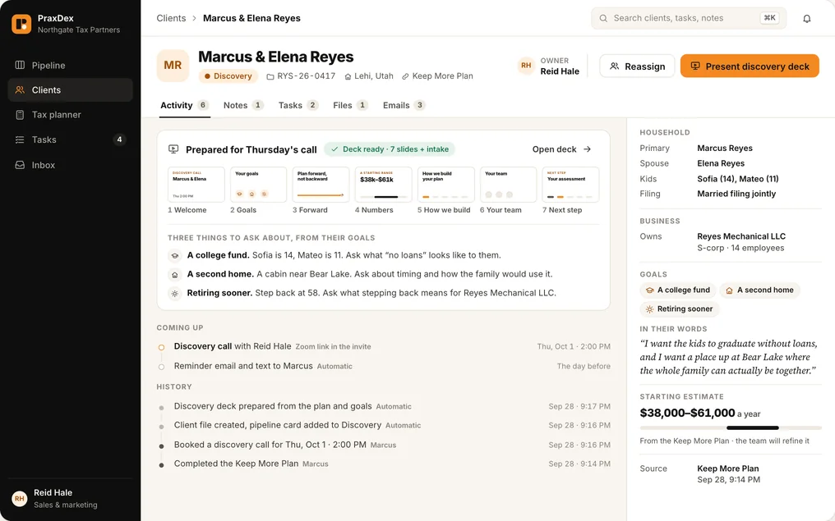Click the PraxDex logo icon
The image size is (835, 521).
[21, 24]
